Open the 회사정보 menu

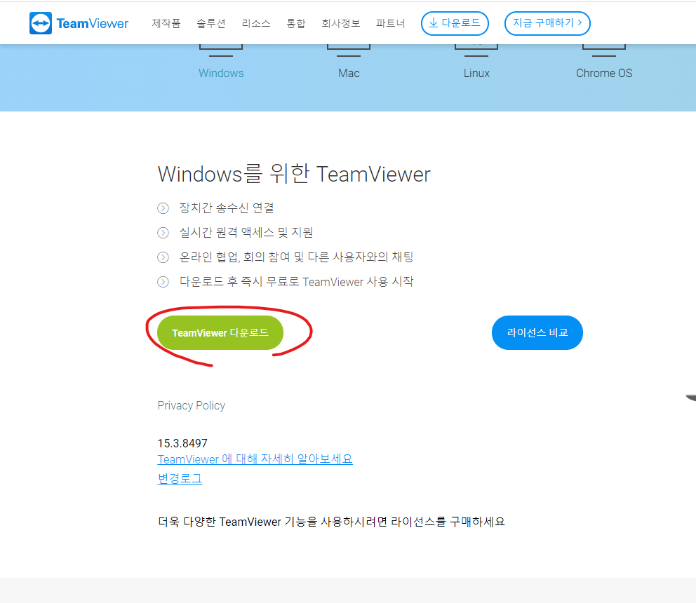tap(340, 23)
